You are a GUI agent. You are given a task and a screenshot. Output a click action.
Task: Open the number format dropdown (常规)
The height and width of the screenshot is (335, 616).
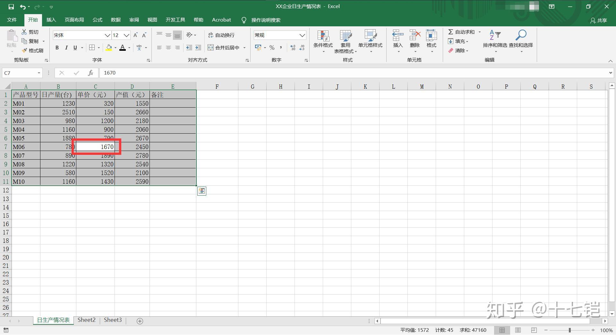[302, 35]
